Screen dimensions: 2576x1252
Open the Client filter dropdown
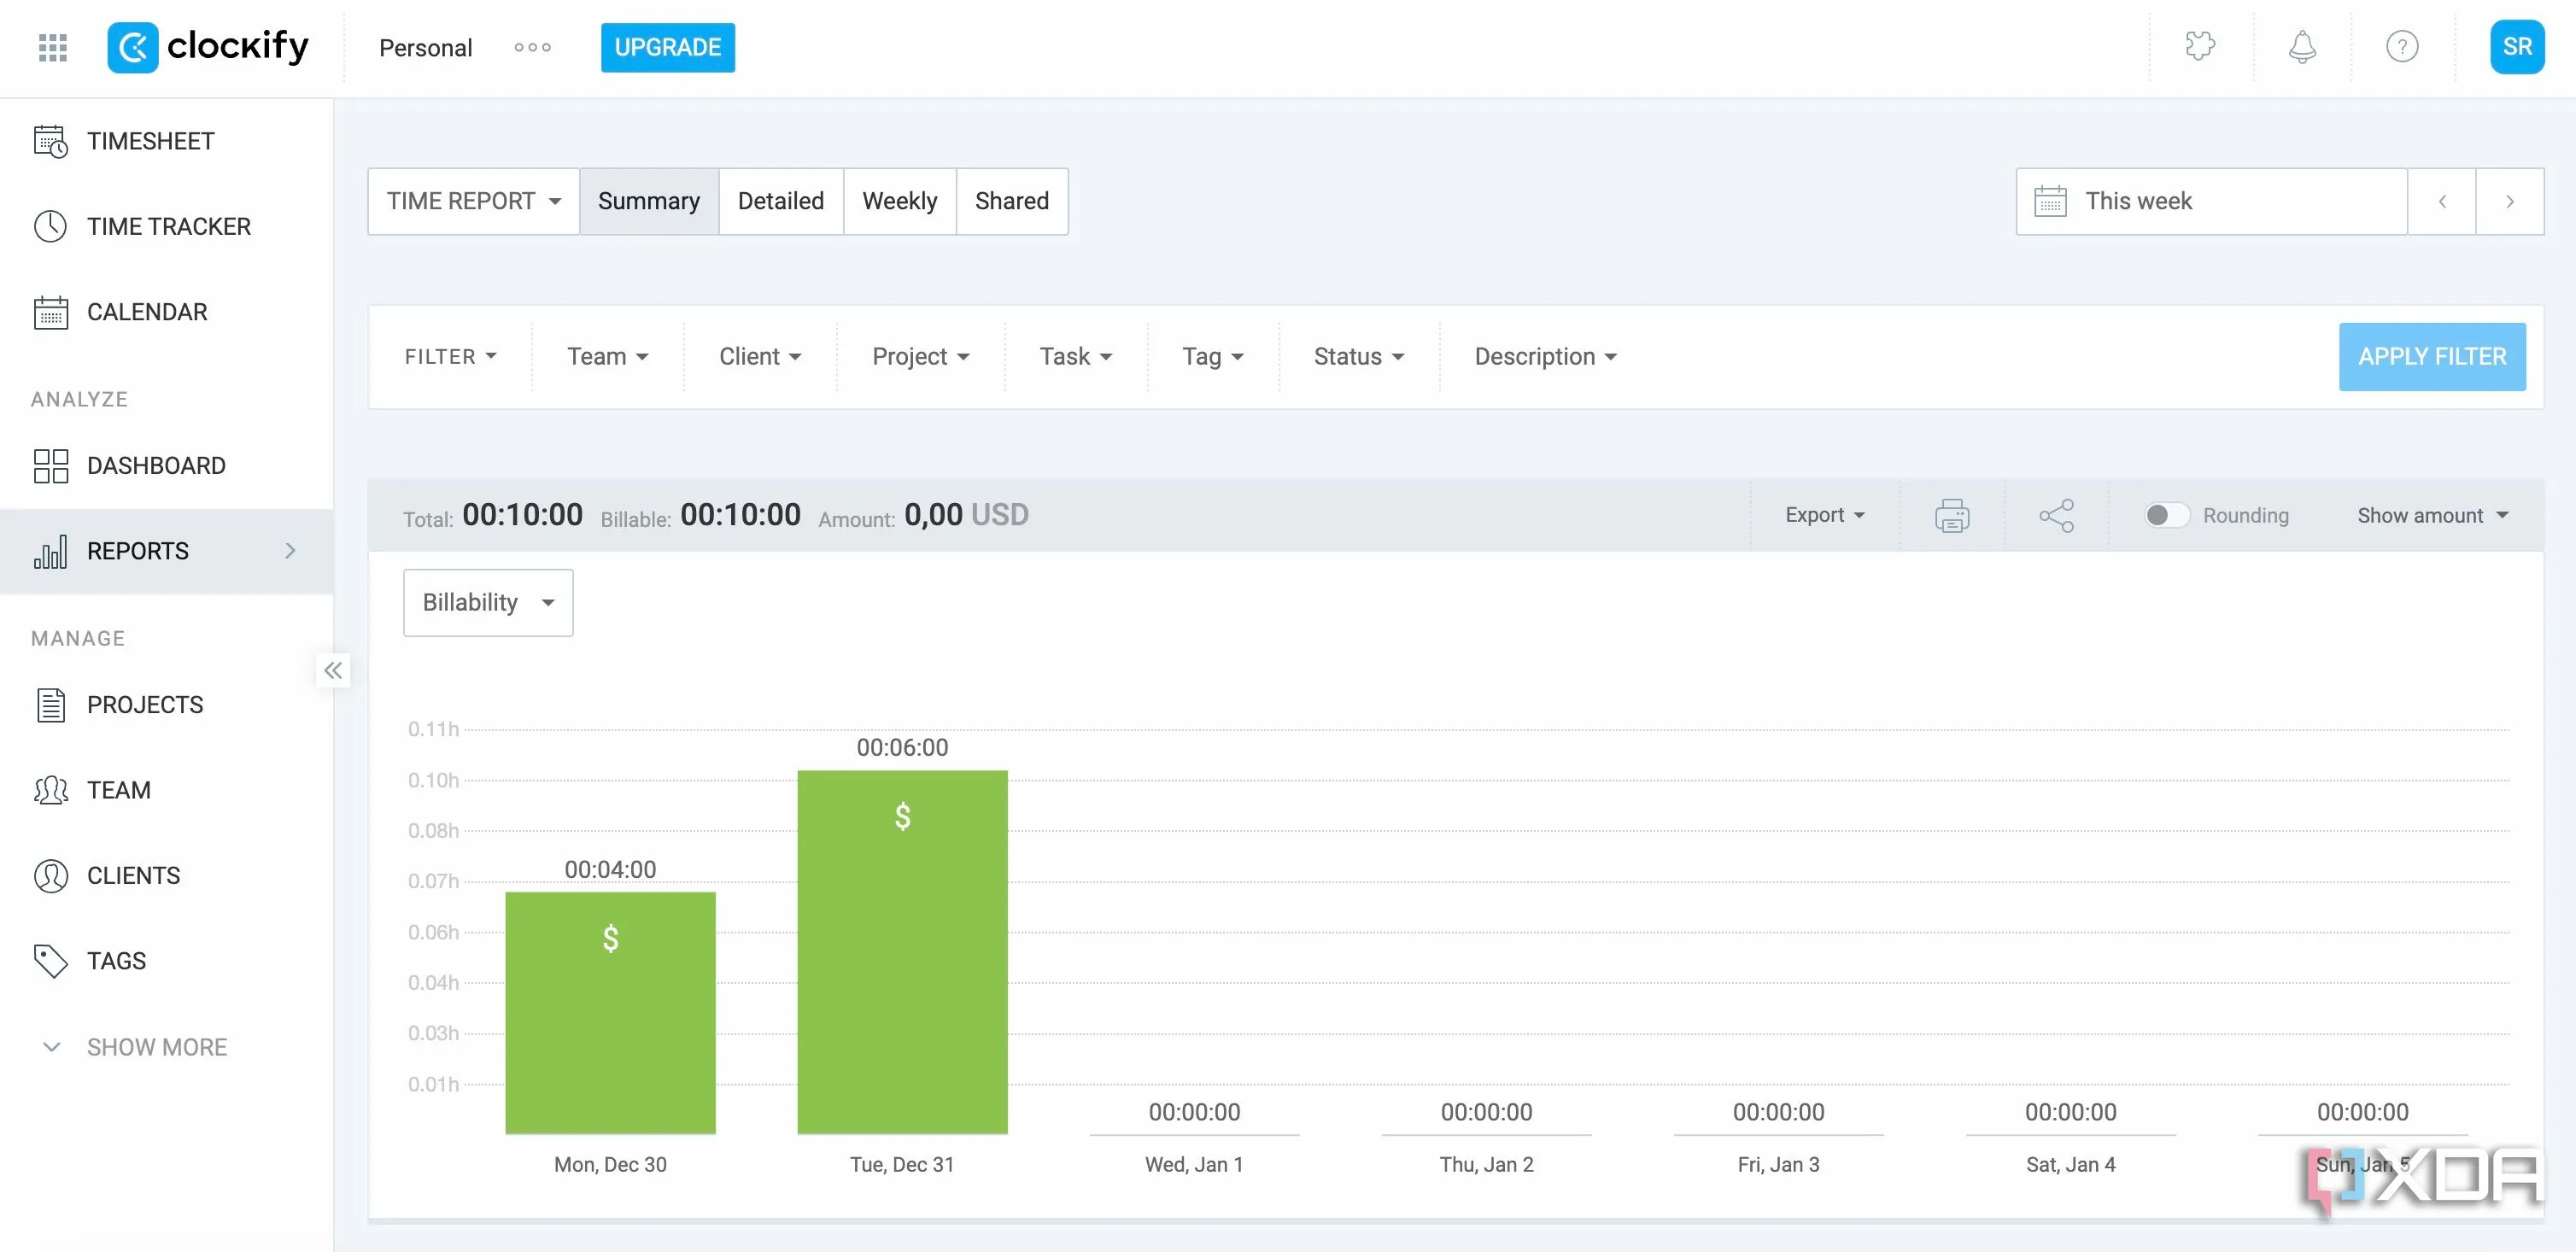click(x=760, y=356)
